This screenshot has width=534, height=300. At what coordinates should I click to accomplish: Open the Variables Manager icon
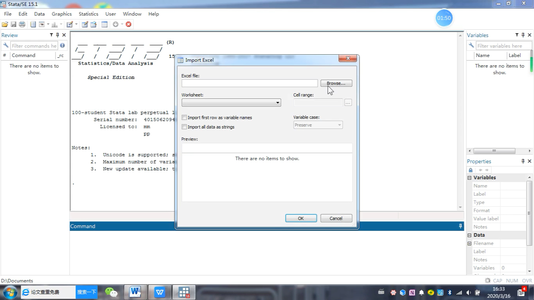104,24
